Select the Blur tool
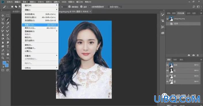The height and width of the screenshot is (106, 203). click(3, 43)
